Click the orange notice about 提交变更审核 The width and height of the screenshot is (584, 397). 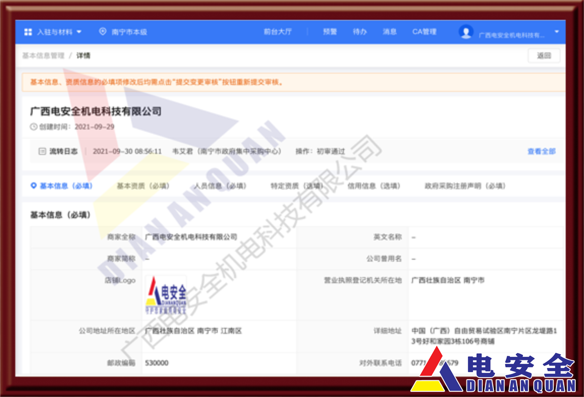(294, 82)
